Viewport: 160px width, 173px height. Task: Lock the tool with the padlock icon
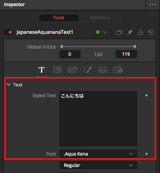pos(141,32)
